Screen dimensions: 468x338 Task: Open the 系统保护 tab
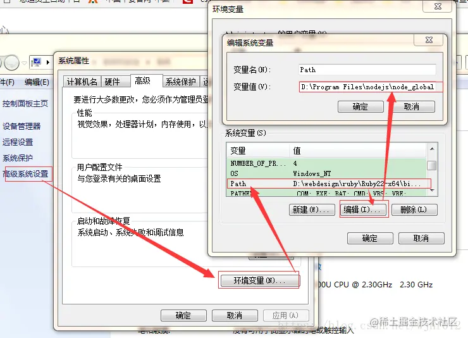pyautogui.click(x=181, y=82)
